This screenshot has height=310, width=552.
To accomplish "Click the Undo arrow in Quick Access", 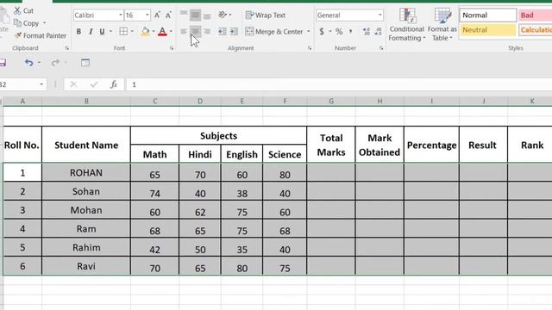I will 28,63.
